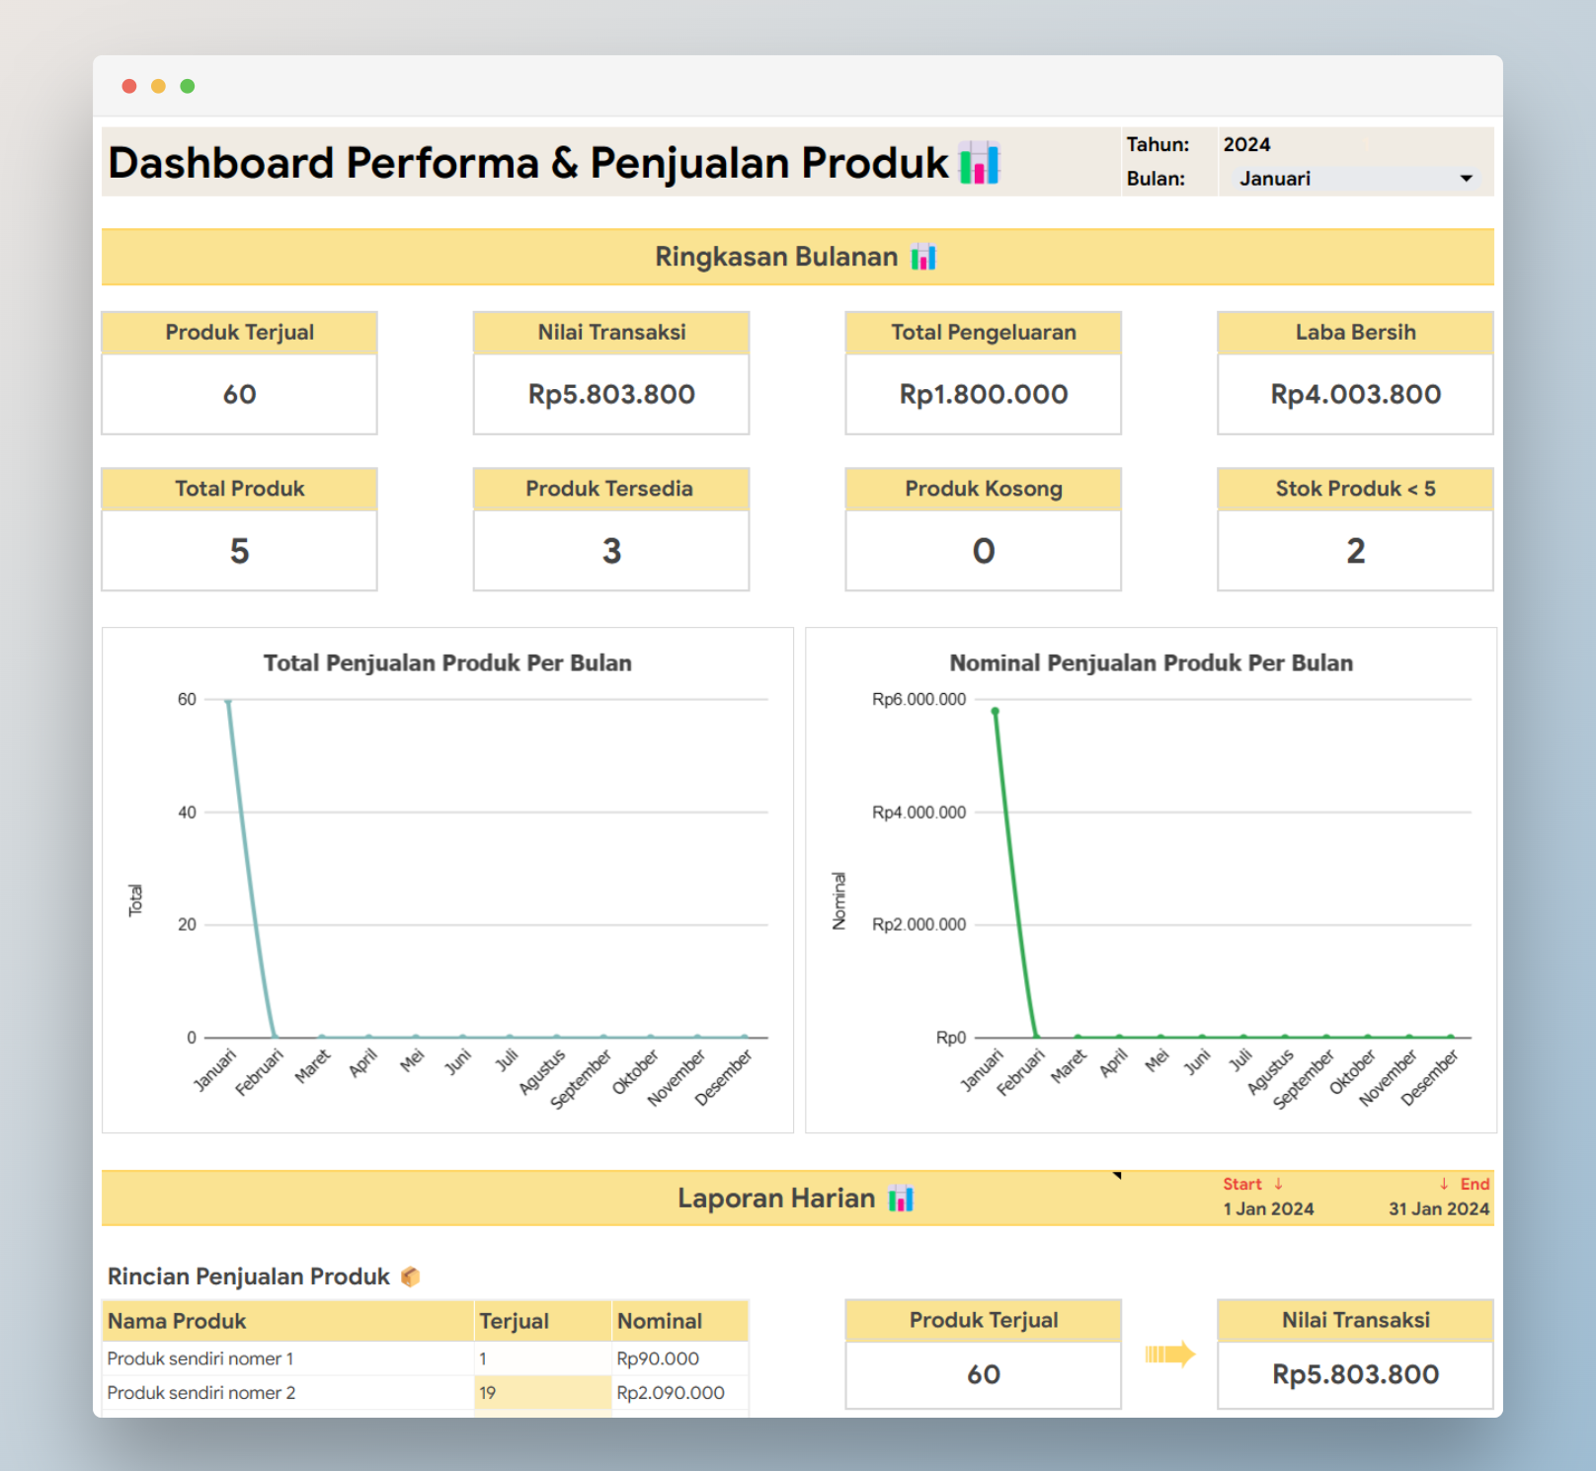This screenshot has height=1471, width=1596.
Task: Click the Januari month selector field
Action: click(x=1354, y=179)
